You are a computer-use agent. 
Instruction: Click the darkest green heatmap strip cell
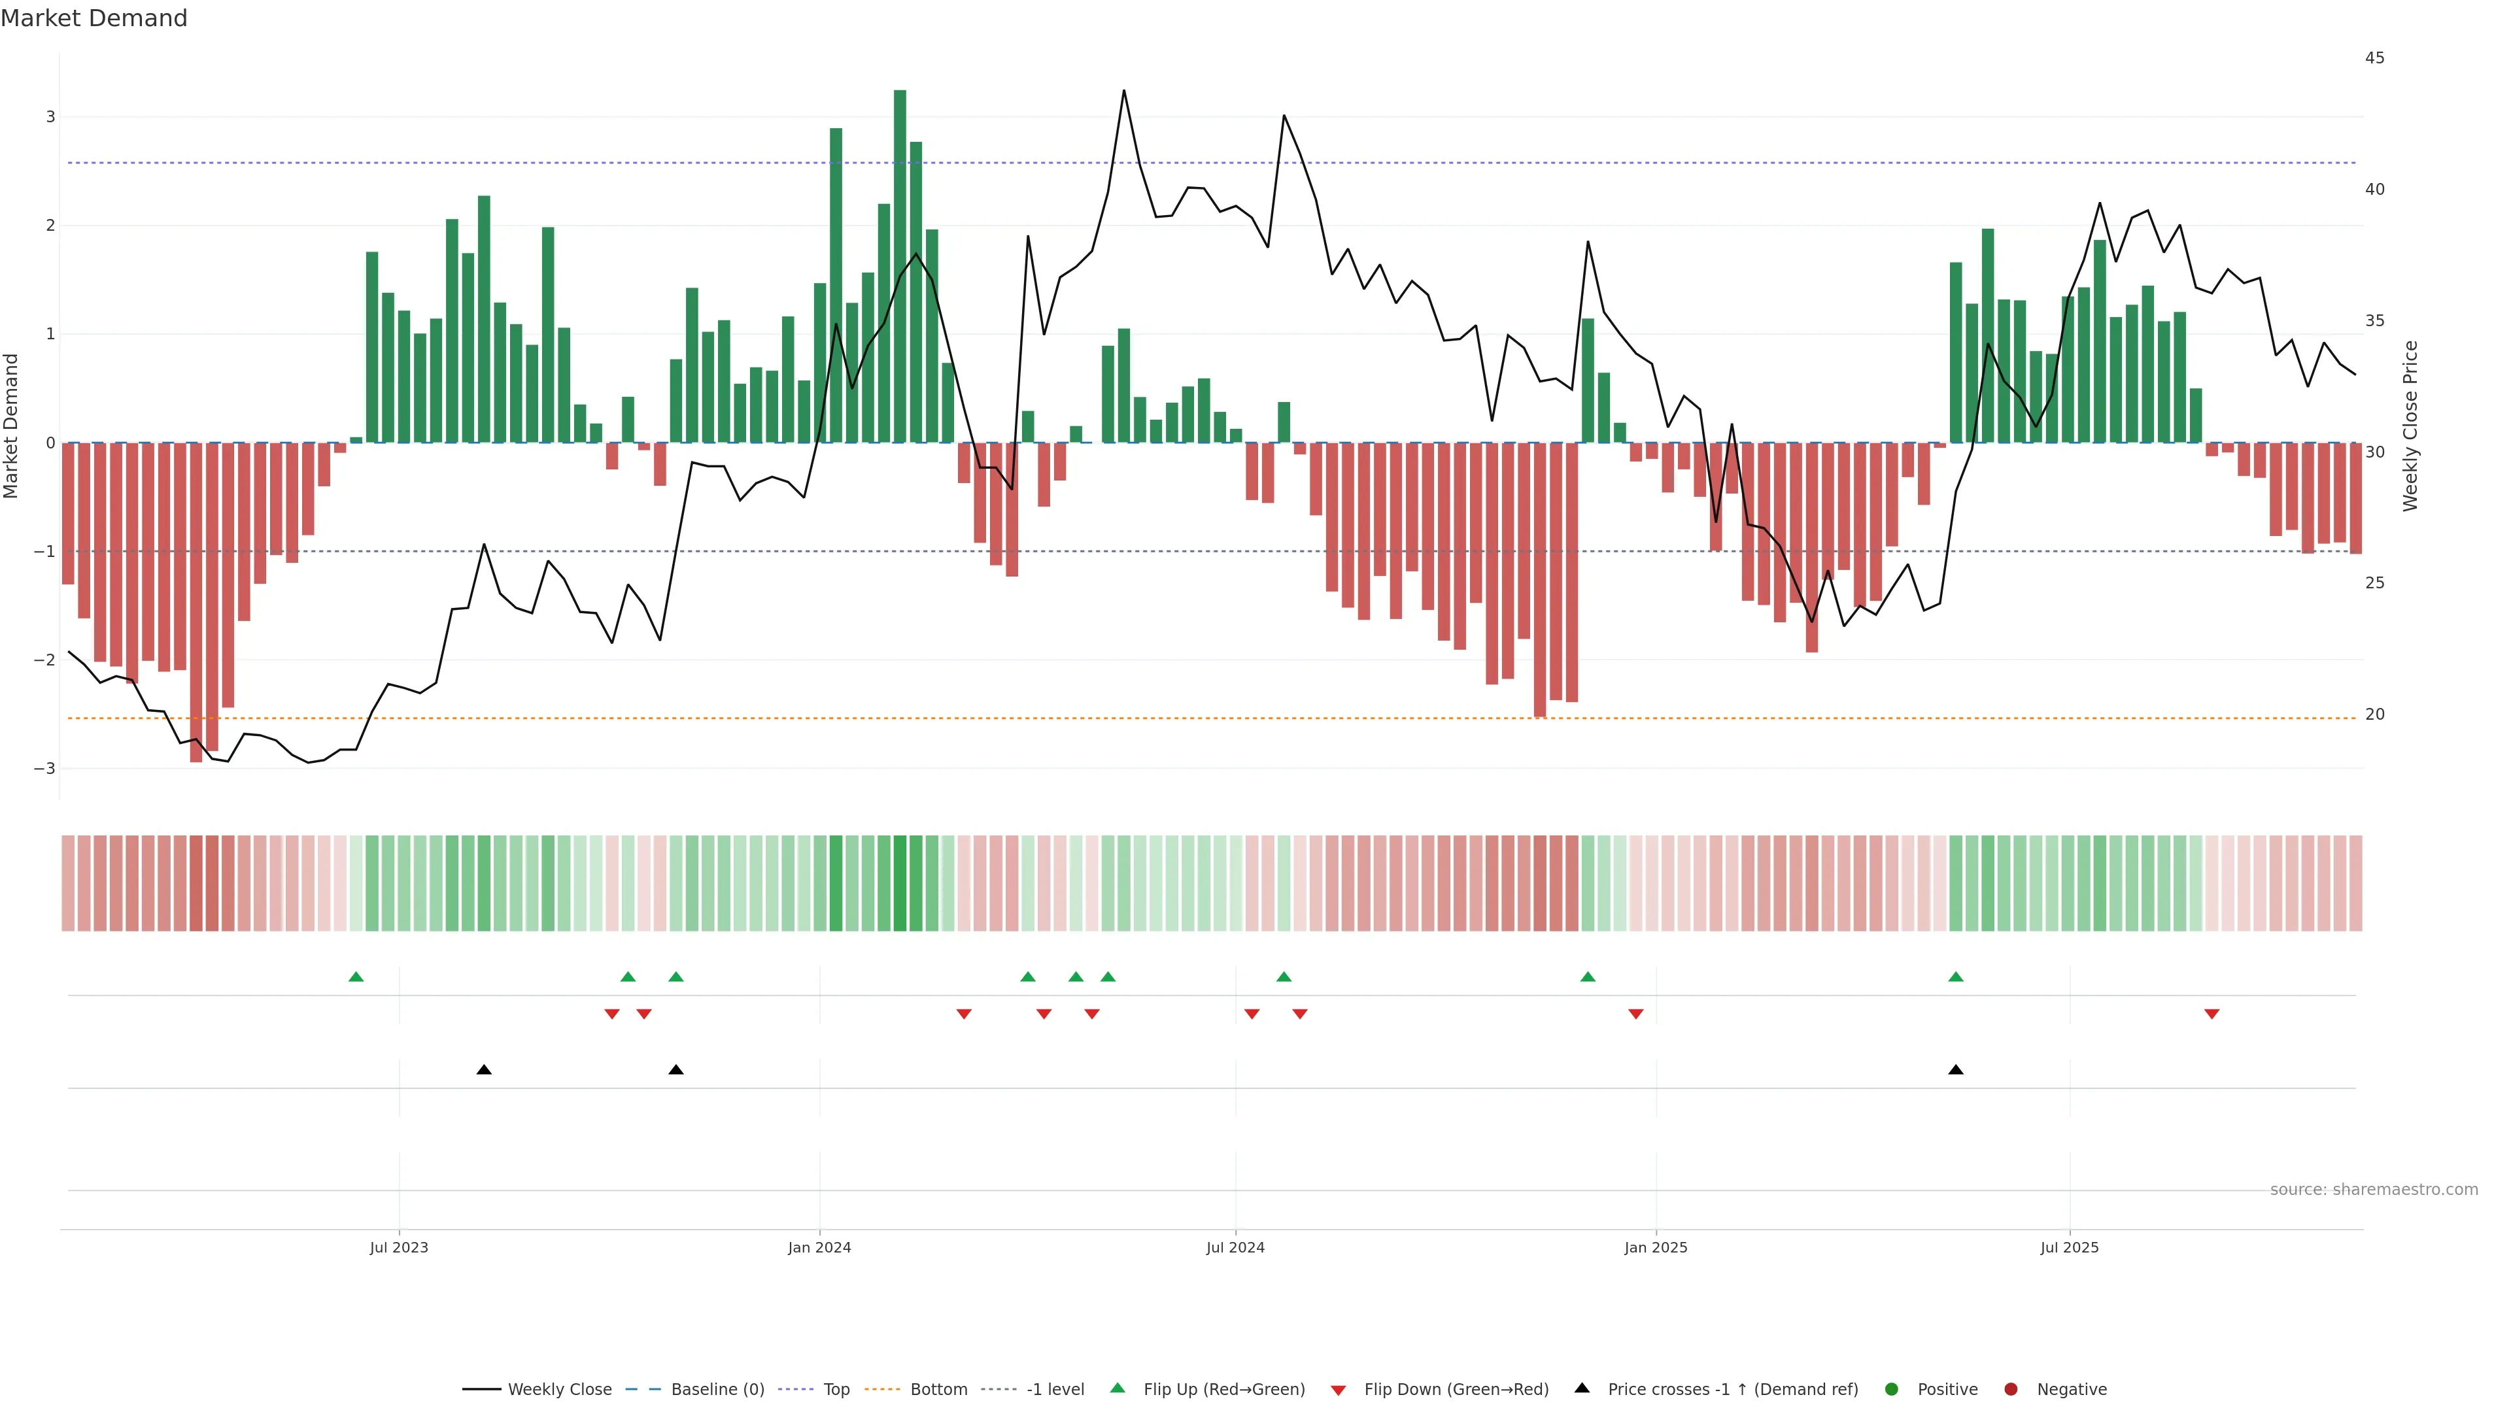[900, 882]
